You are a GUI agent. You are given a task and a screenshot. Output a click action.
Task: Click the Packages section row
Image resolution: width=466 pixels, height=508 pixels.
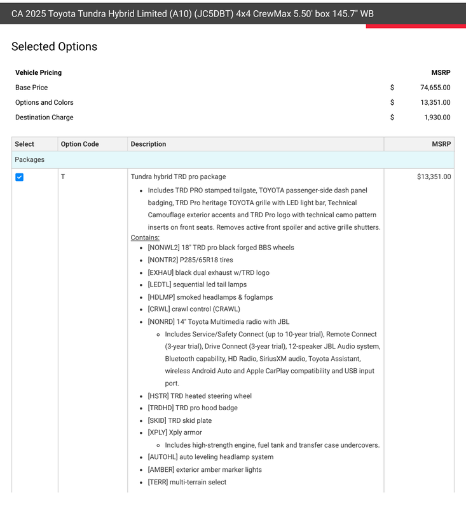point(233,160)
